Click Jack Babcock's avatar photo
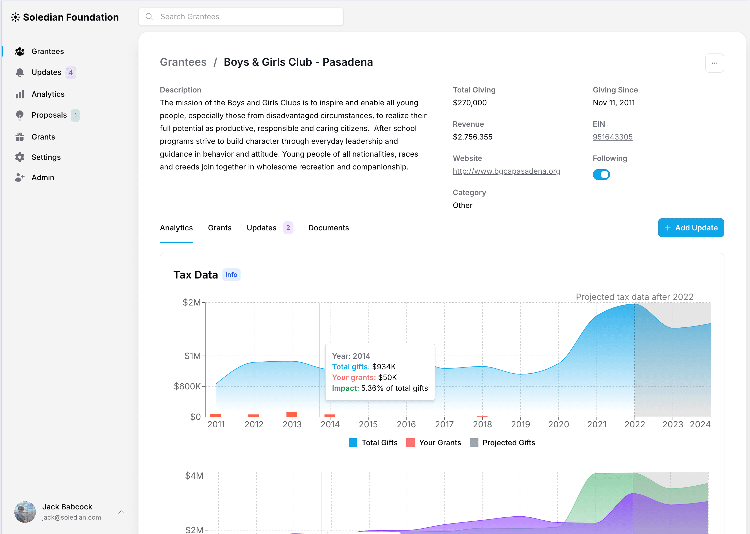 pyautogui.click(x=25, y=512)
